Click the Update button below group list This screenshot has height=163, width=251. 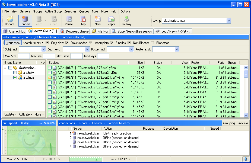[x=10, y=114]
